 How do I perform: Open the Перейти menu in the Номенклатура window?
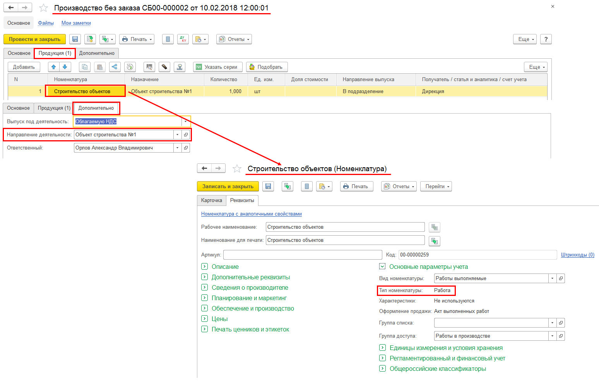[x=436, y=186]
